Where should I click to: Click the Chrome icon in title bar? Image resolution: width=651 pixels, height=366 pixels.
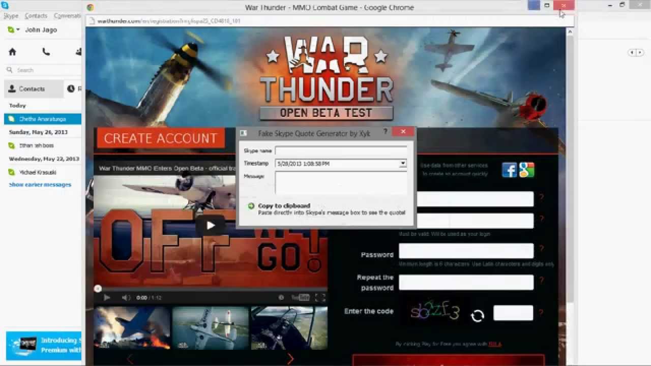tap(90, 7)
